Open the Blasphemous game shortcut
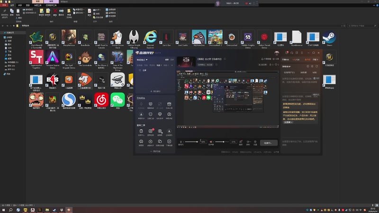 click(x=69, y=38)
